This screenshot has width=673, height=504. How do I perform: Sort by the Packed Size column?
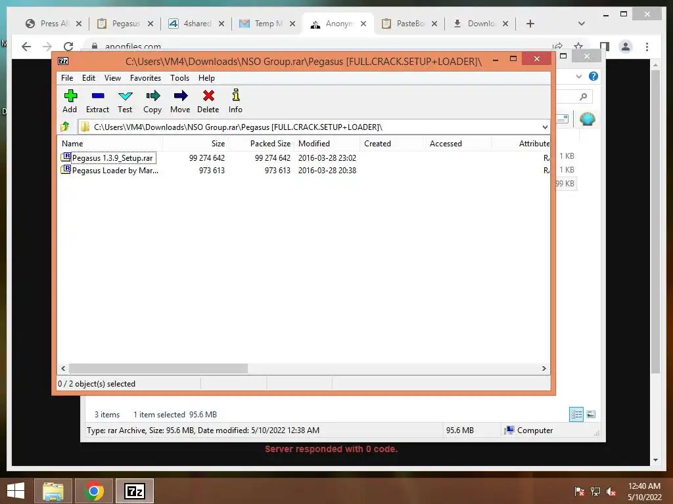coord(261,144)
